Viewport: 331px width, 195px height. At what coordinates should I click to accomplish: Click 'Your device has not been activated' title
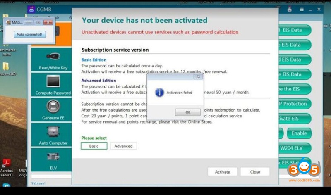click(x=144, y=20)
